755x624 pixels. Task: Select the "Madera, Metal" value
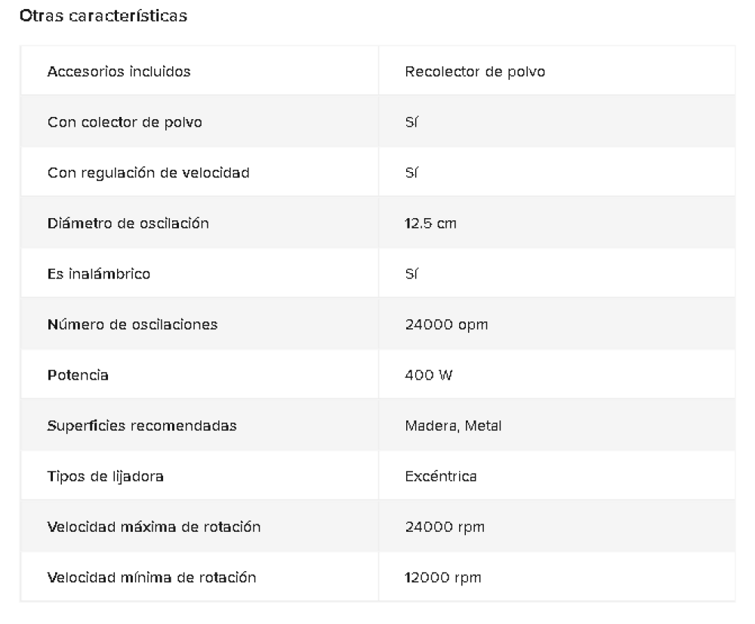(x=453, y=426)
